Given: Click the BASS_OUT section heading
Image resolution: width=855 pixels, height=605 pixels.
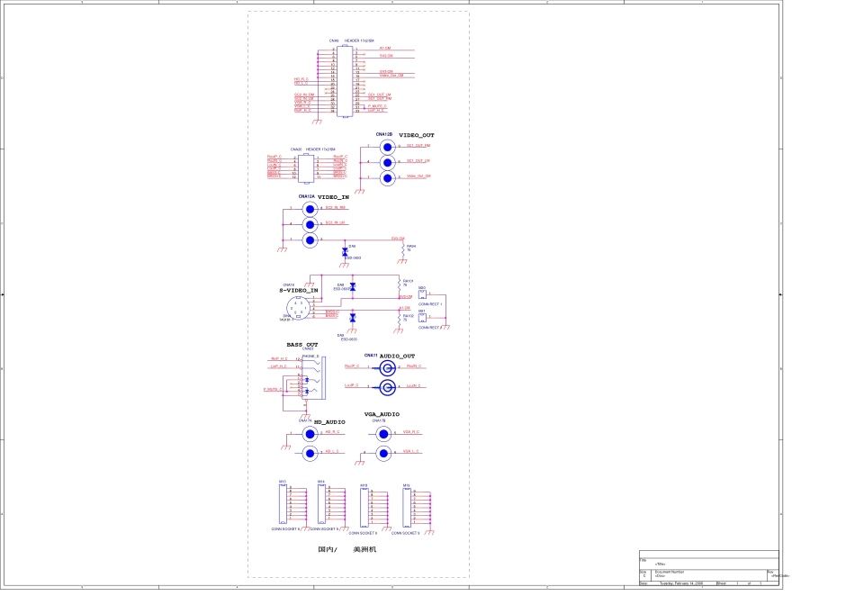Looking at the screenshot, I should pos(302,345).
